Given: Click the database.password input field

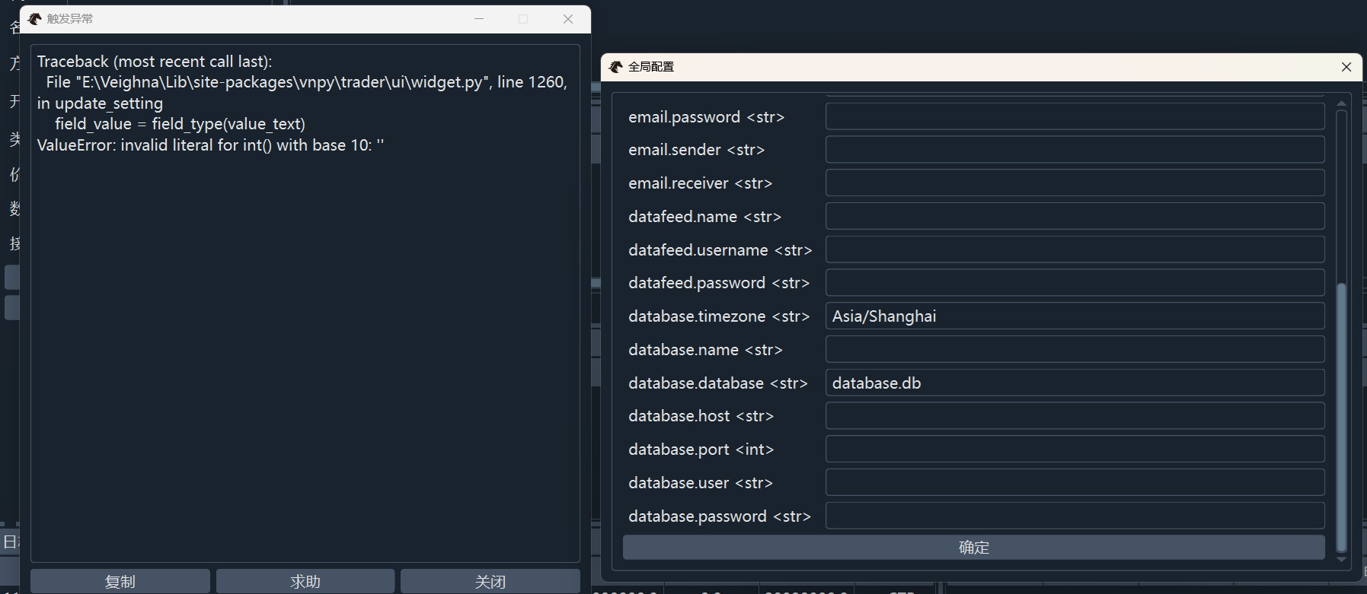Looking at the screenshot, I should (x=1075, y=516).
